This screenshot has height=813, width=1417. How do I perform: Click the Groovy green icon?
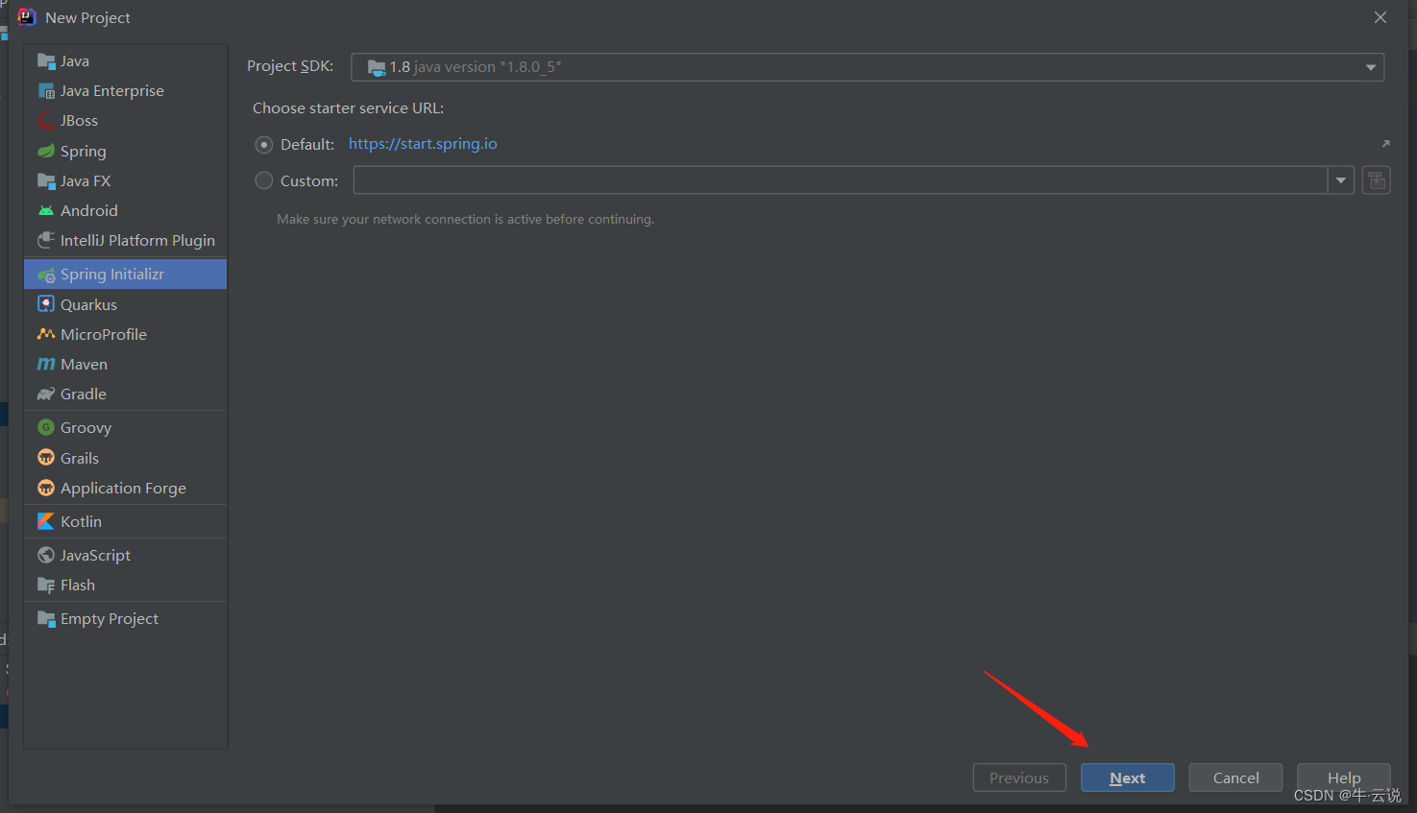pyautogui.click(x=46, y=427)
